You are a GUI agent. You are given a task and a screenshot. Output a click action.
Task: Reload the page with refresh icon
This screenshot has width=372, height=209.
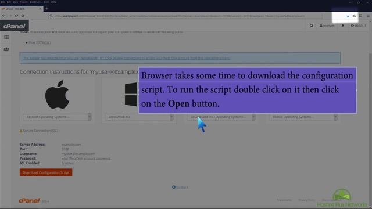[x=16, y=16]
